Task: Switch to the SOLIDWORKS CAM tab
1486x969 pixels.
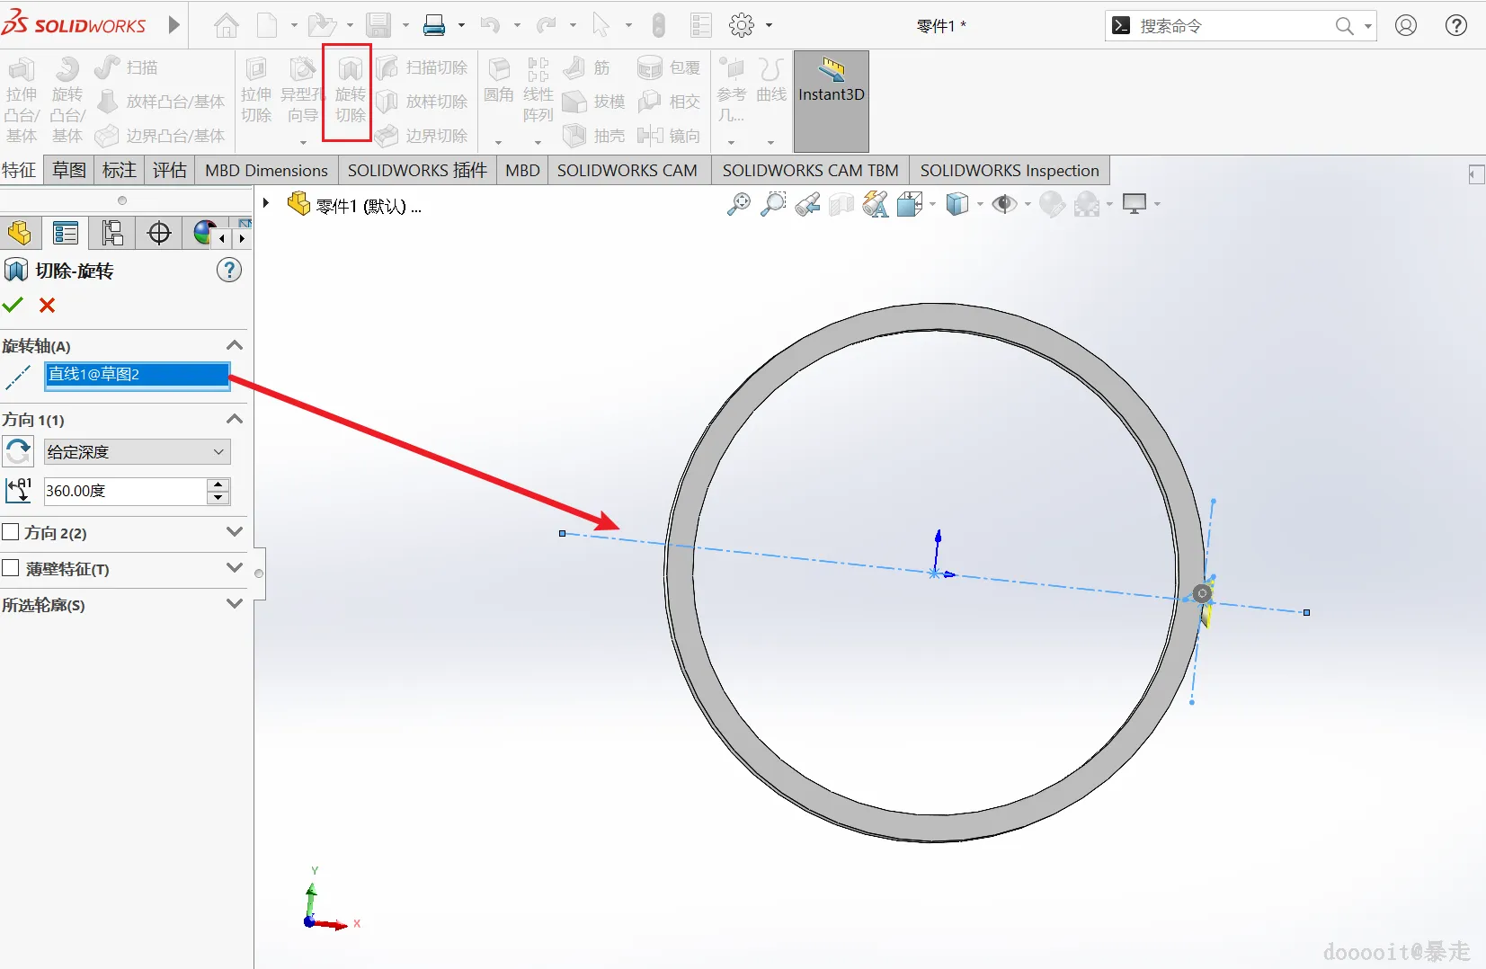Action: pos(627,170)
